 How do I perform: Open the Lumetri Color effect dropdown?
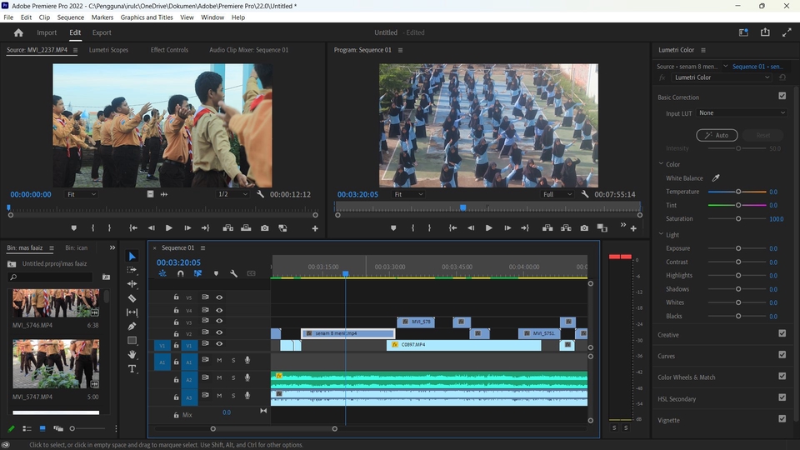tap(722, 77)
